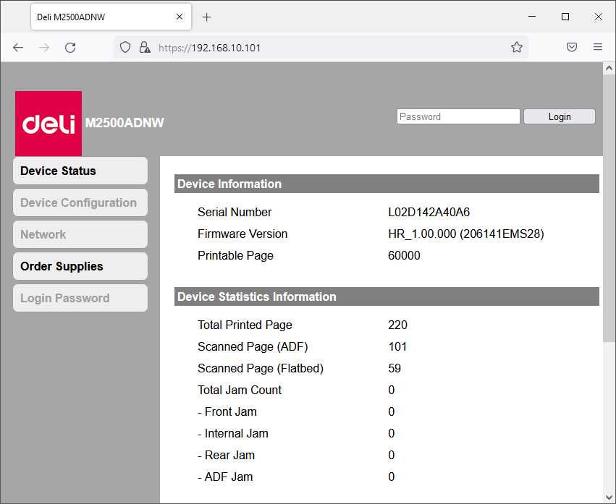This screenshot has height=504, width=616.
Task: Focus the Password input field
Action: pyautogui.click(x=457, y=116)
